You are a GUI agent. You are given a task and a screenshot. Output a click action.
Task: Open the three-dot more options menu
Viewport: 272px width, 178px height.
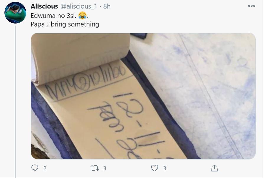[252, 6]
